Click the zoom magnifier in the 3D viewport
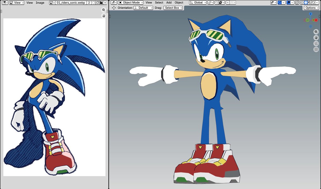 click(316, 32)
